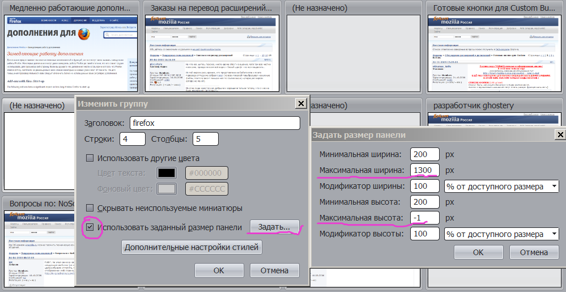Image resolution: width=566 pixels, height=292 pixels.
Task: Open Заказы на перевод расширений thumbnail
Action: 212,53
